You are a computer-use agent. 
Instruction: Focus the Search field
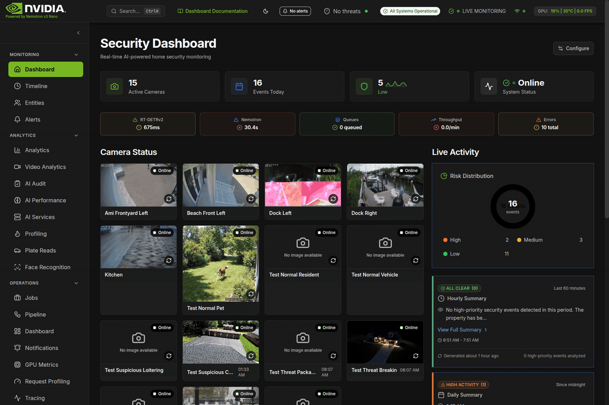136,11
